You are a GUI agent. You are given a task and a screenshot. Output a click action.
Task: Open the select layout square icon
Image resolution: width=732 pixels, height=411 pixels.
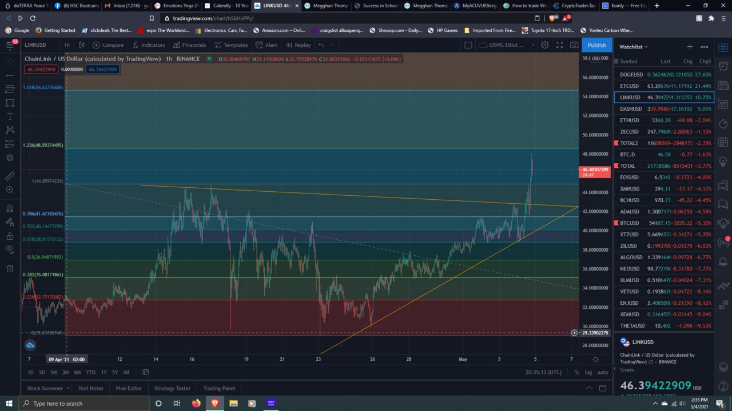pyautogui.click(x=468, y=45)
